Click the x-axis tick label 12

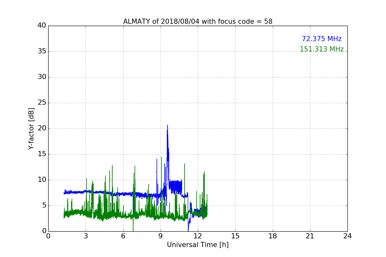point(198,236)
